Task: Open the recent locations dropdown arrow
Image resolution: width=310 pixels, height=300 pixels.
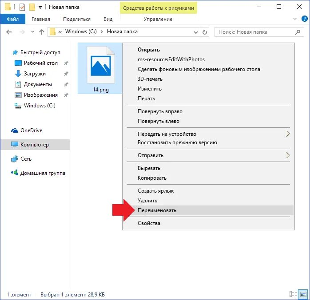Action: tap(32, 32)
